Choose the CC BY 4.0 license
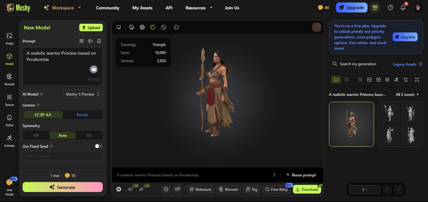This screenshot has width=428, height=202. click(x=43, y=115)
